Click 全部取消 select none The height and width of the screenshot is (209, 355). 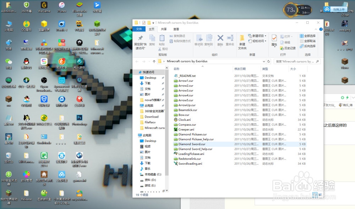pyautogui.click(x=308, y=41)
